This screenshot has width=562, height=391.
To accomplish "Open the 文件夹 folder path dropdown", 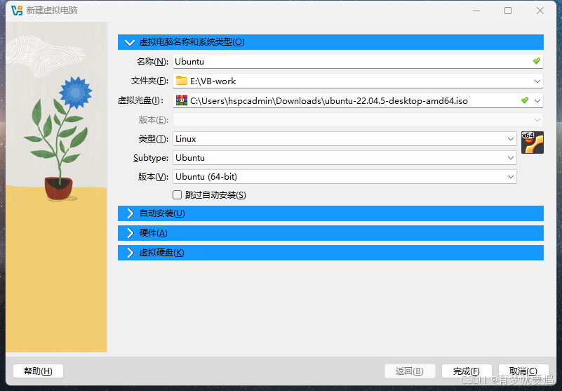I will tap(537, 81).
